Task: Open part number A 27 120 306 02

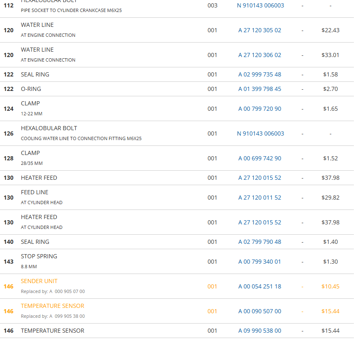Action: coord(260,55)
